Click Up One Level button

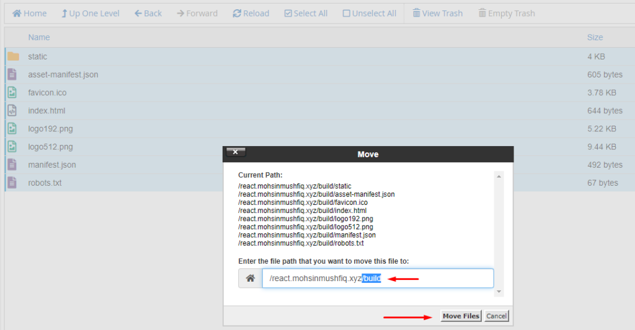click(x=91, y=14)
